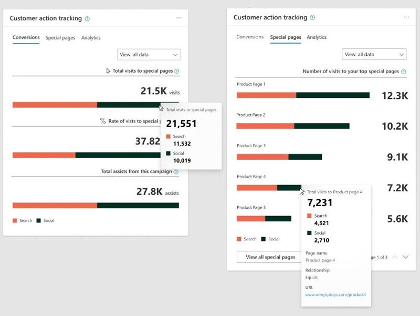
Task: Open the ellipsis menu on the right card
Action: click(x=407, y=18)
